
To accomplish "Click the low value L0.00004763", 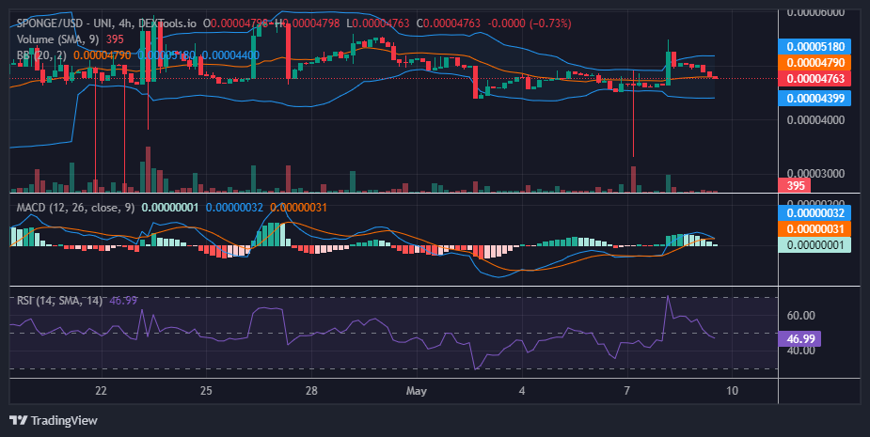I will (377, 23).
